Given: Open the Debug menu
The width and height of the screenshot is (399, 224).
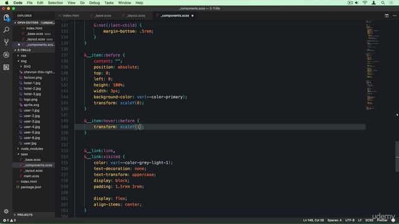Looking at the screenshot, I should [x=94, y=2].
